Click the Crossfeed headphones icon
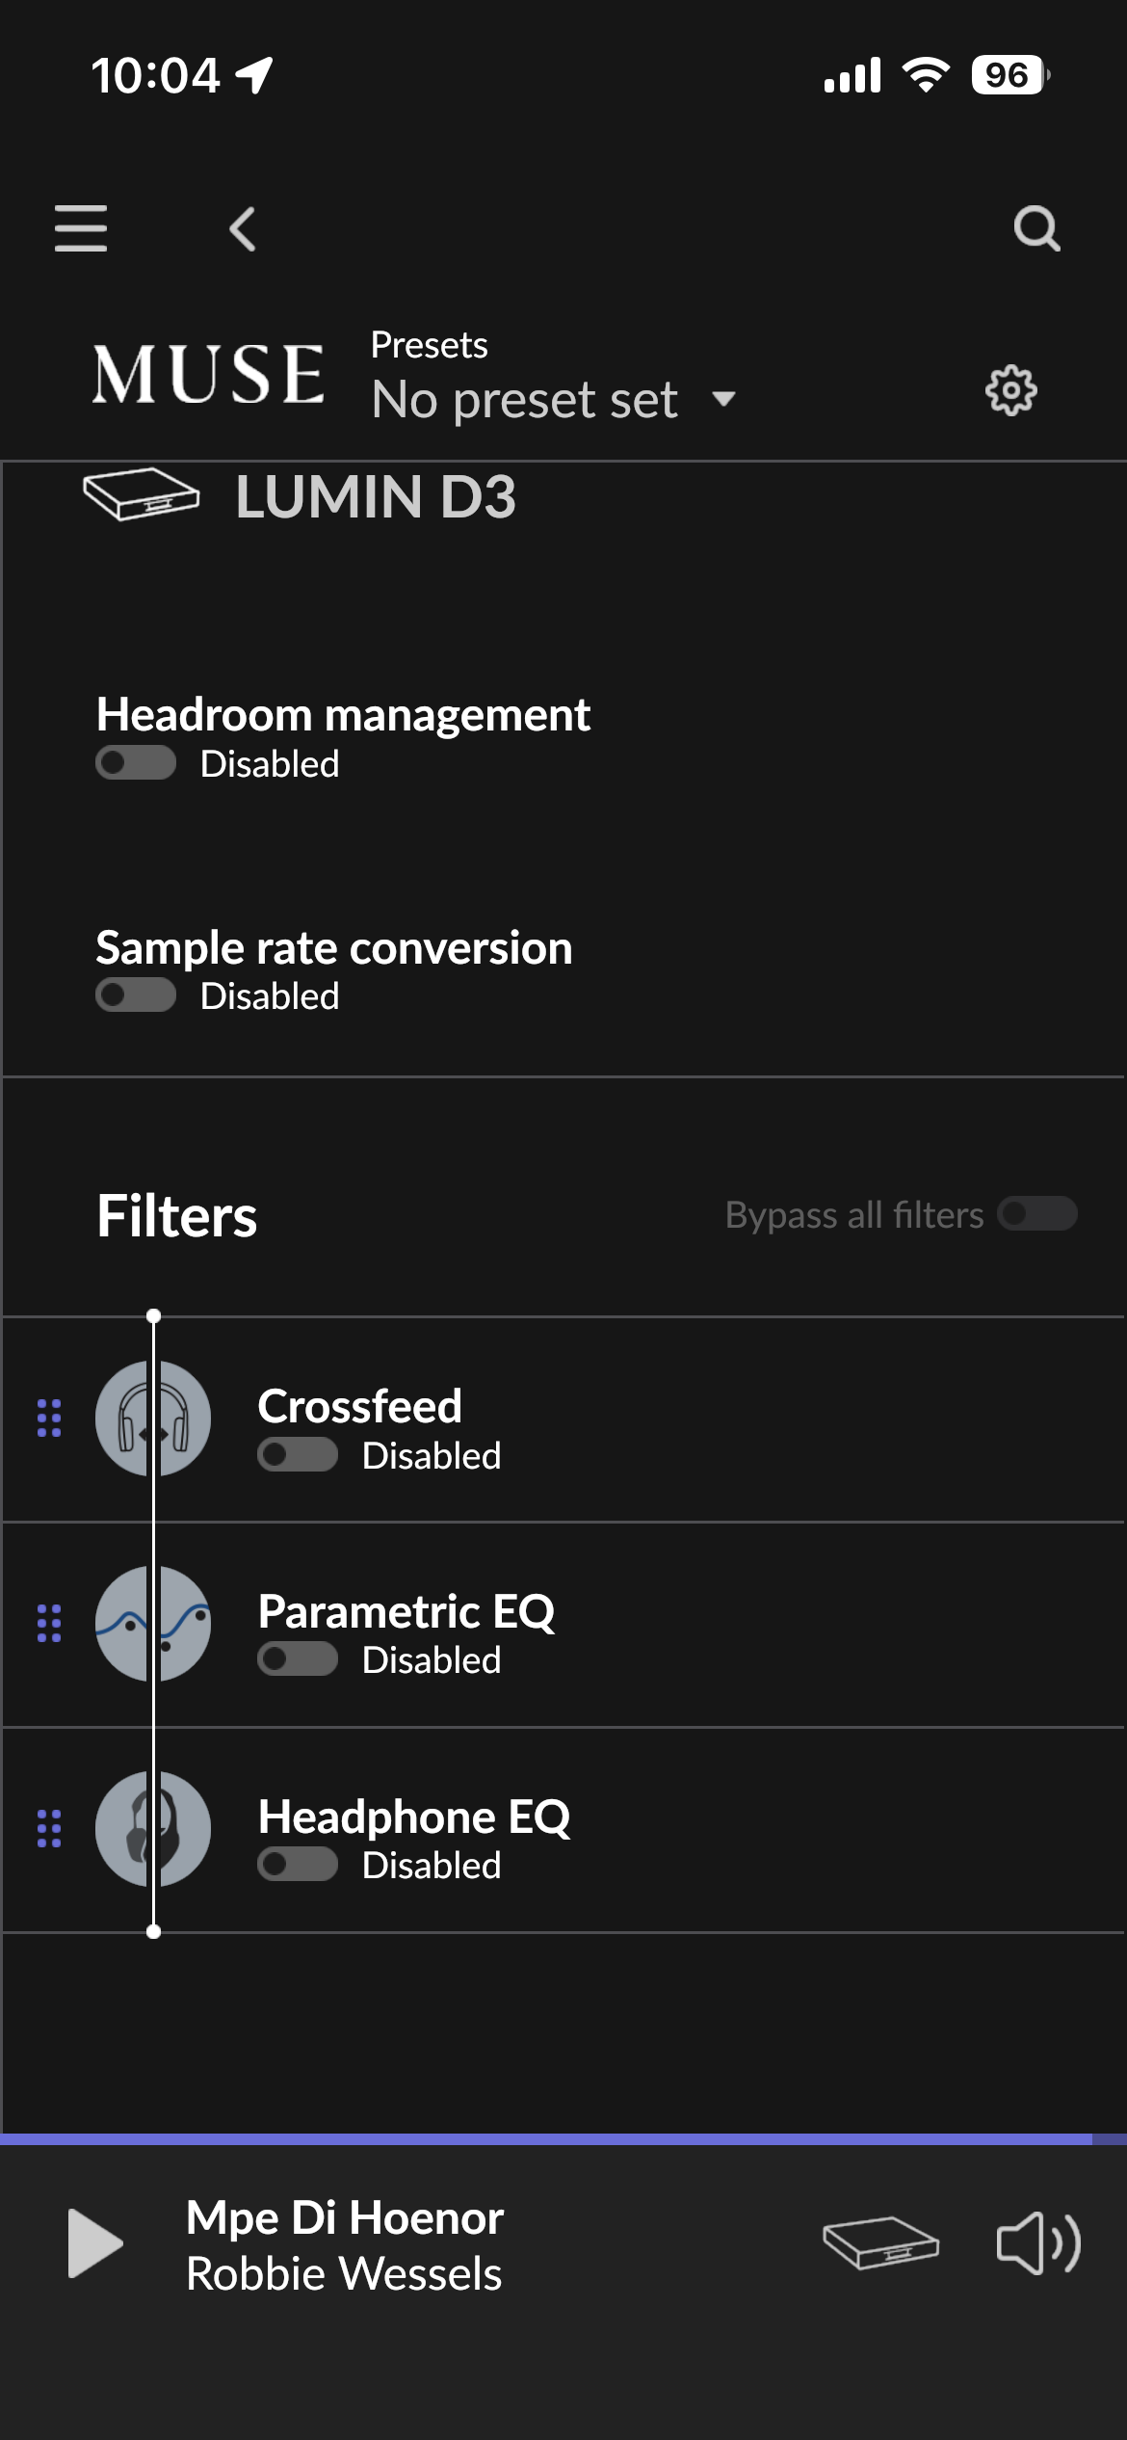 (153, 1419)
